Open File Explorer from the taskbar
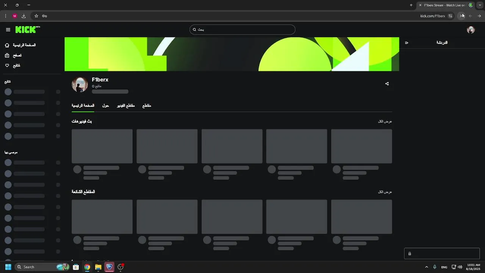 [x=98, y=267]
